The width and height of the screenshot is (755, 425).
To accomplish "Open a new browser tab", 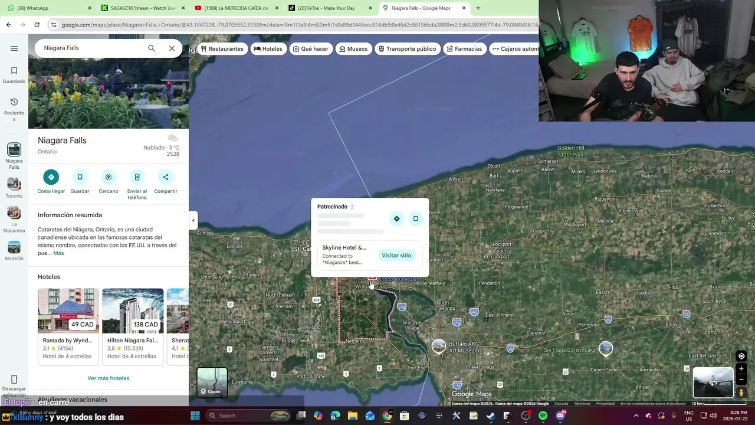I will coord(478,8).
